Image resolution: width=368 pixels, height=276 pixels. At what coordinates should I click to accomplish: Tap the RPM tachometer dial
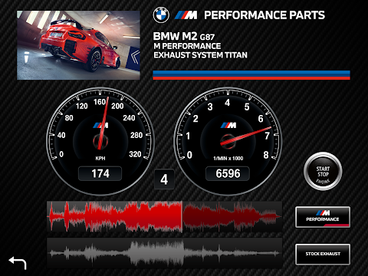(228, 141)
